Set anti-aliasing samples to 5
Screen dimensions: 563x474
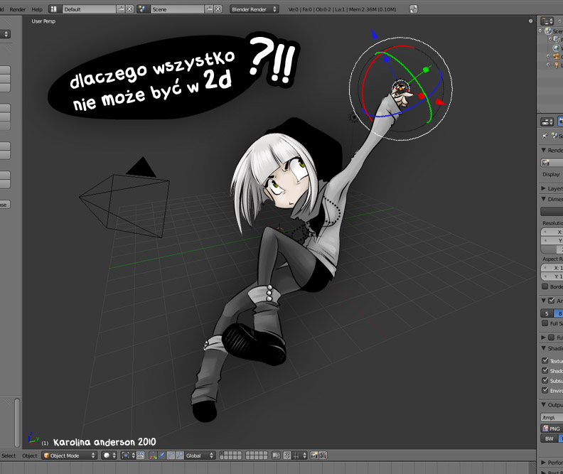pos(547,313)
